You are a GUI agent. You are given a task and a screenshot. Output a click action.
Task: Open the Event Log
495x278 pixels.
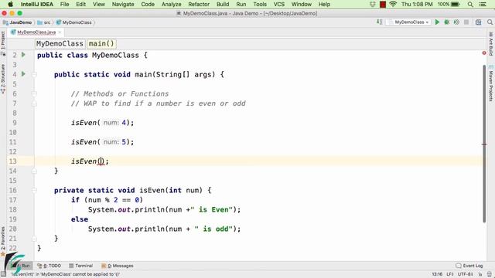pyautogui.click(x=469, y=266)
